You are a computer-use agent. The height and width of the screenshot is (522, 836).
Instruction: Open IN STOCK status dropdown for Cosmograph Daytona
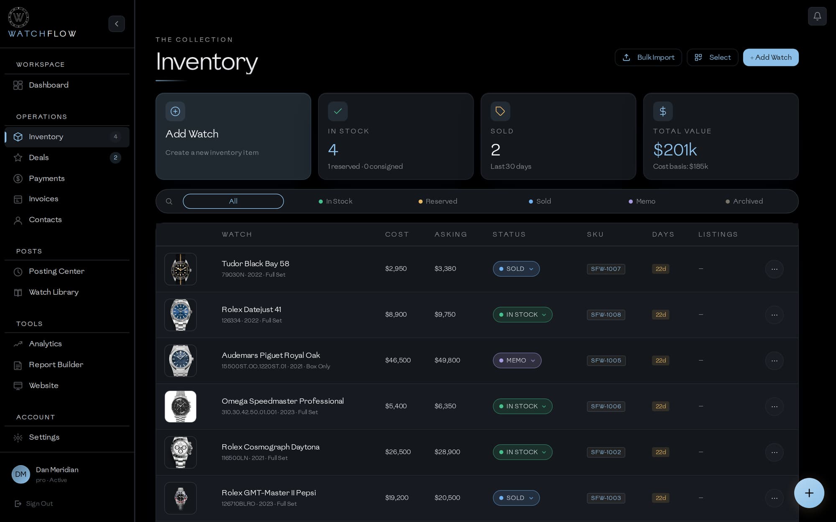[x=522, y=452]
